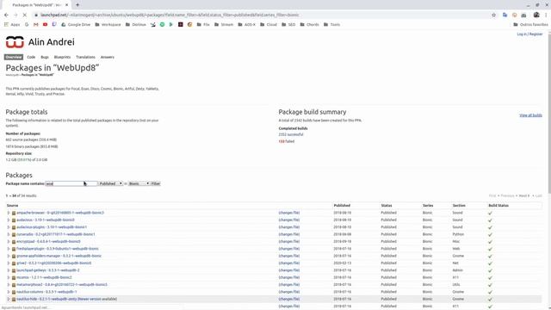Click the Package name contains input field
Image resolution: width=551 pixels, height=310 pixels.
click(x=71, y=183)
